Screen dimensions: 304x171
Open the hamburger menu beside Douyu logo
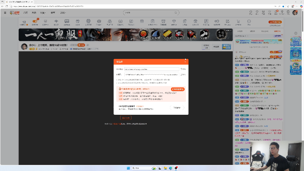click(x=5, y=13)
